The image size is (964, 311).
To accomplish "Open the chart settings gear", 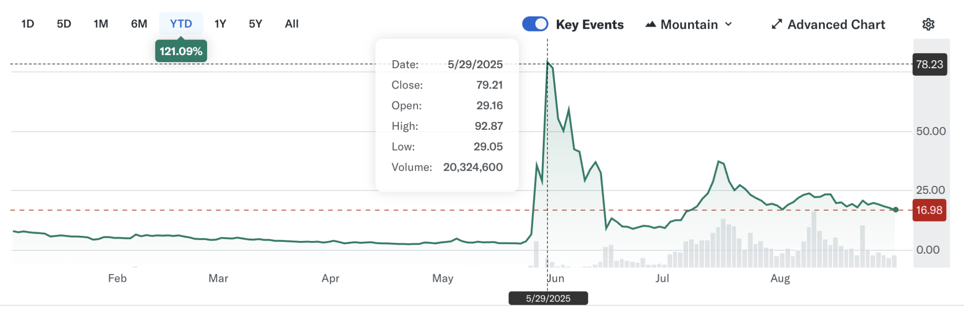I will 929,24.
